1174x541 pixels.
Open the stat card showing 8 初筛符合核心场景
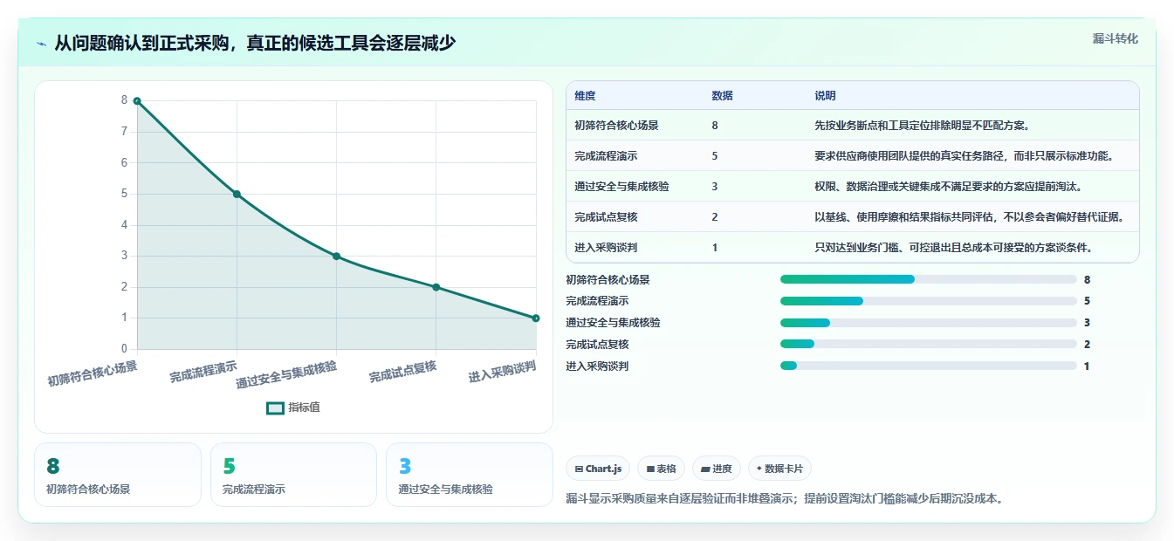tap(118, 475)
